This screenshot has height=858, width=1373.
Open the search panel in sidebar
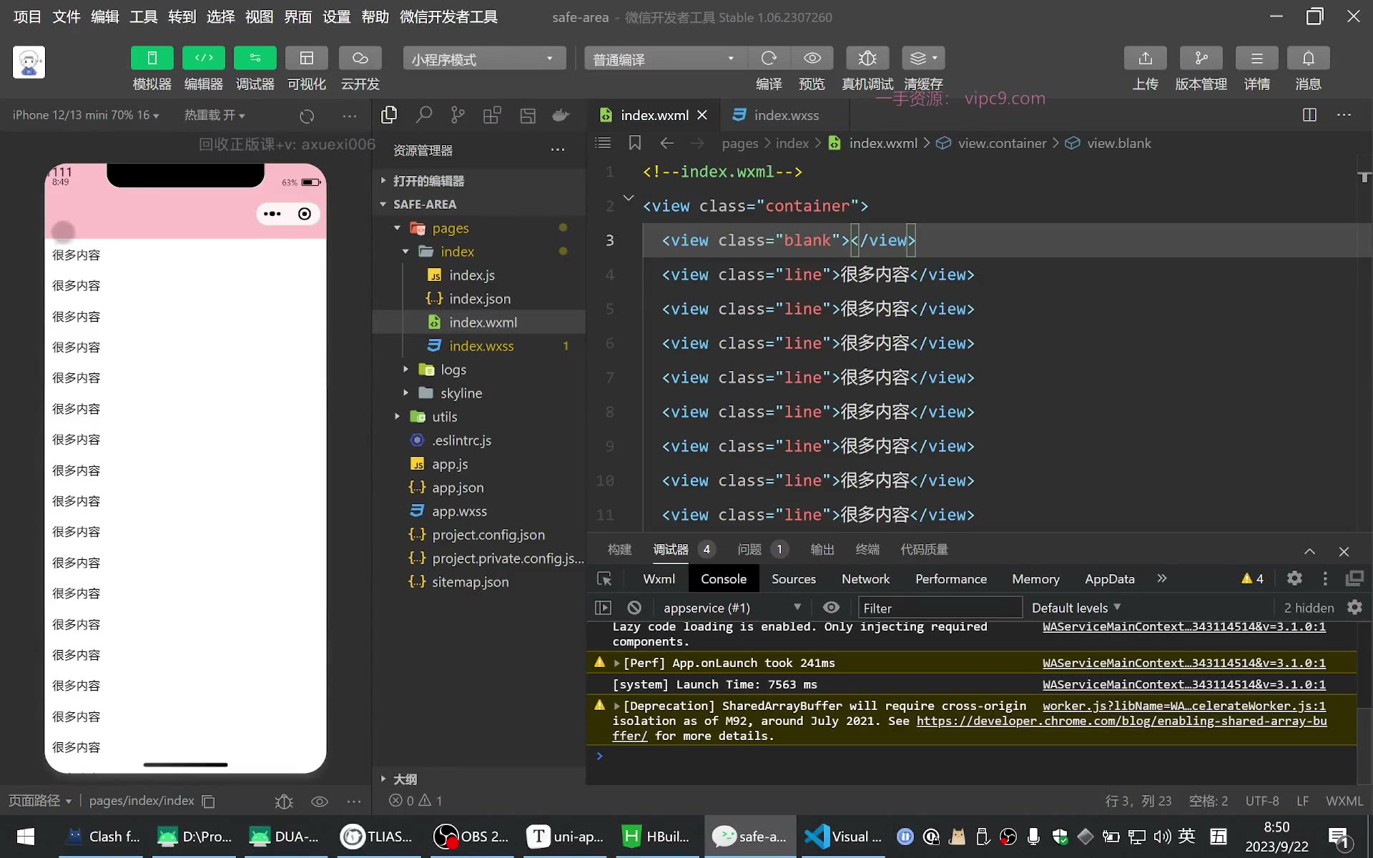point(424,114)
